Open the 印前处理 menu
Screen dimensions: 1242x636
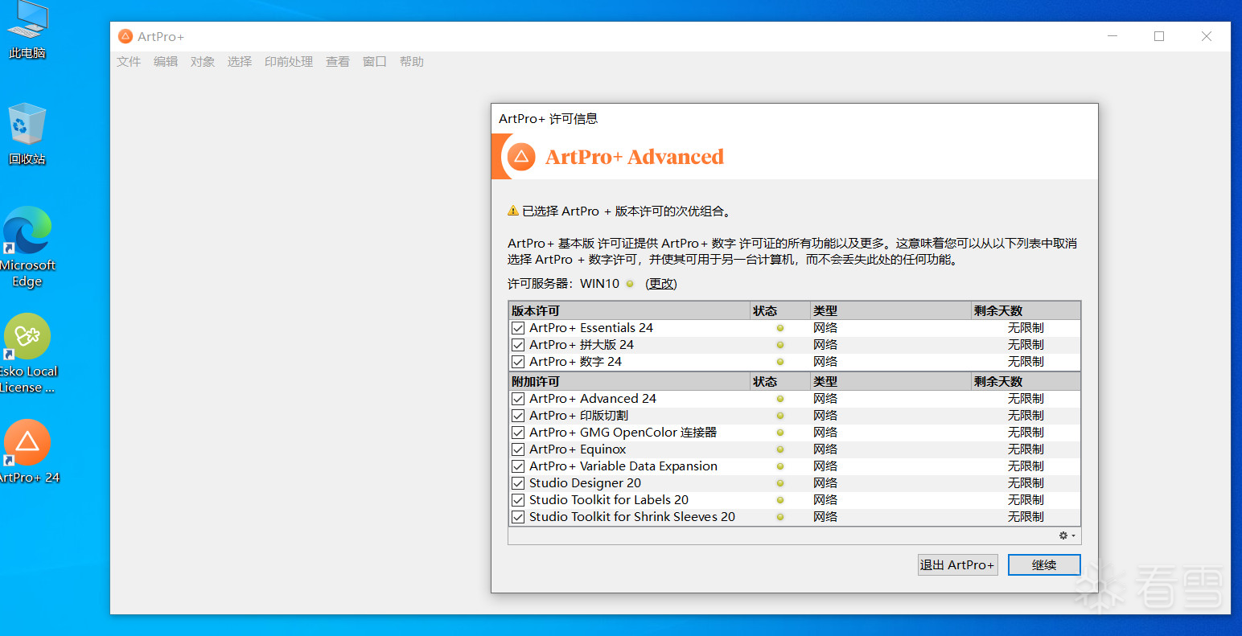[x=289, y=62]
